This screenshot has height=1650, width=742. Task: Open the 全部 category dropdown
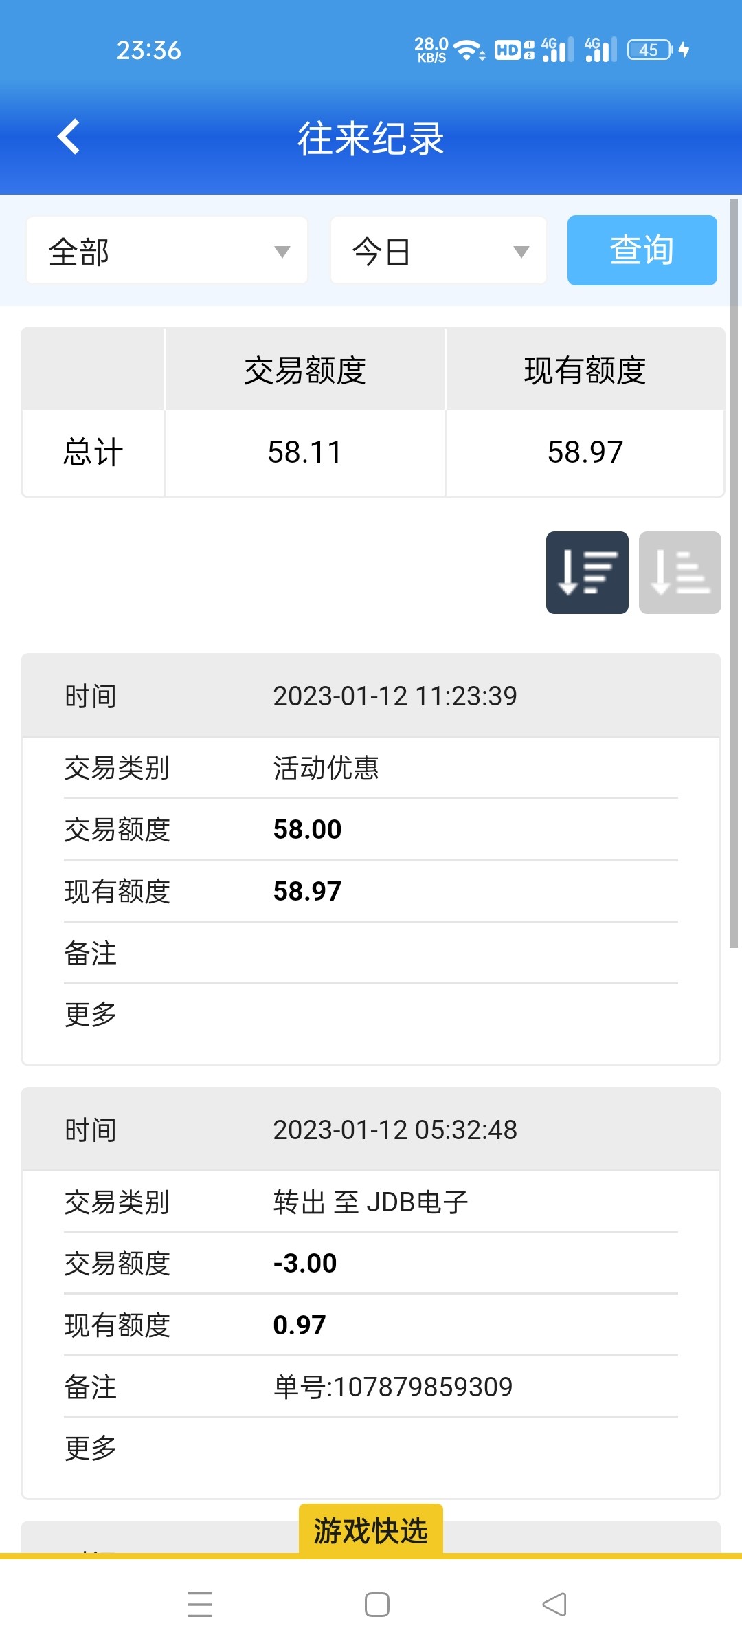click(x=166, y=251)
